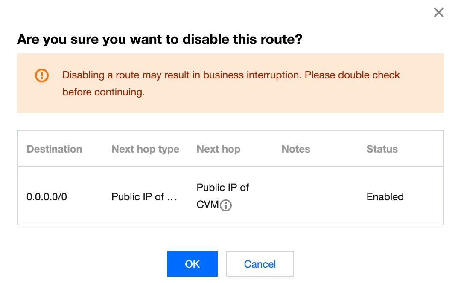
Task: Click the Enabled status value
Action: tap(385, 197)
